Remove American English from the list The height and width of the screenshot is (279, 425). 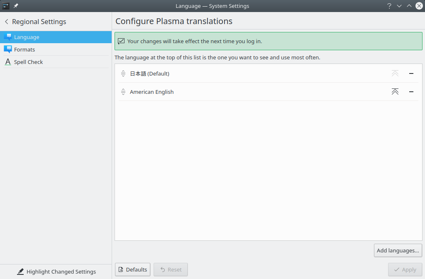point(411,92)
